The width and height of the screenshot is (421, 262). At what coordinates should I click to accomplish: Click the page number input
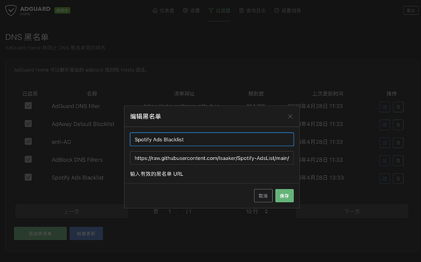[x=172, y=211]
